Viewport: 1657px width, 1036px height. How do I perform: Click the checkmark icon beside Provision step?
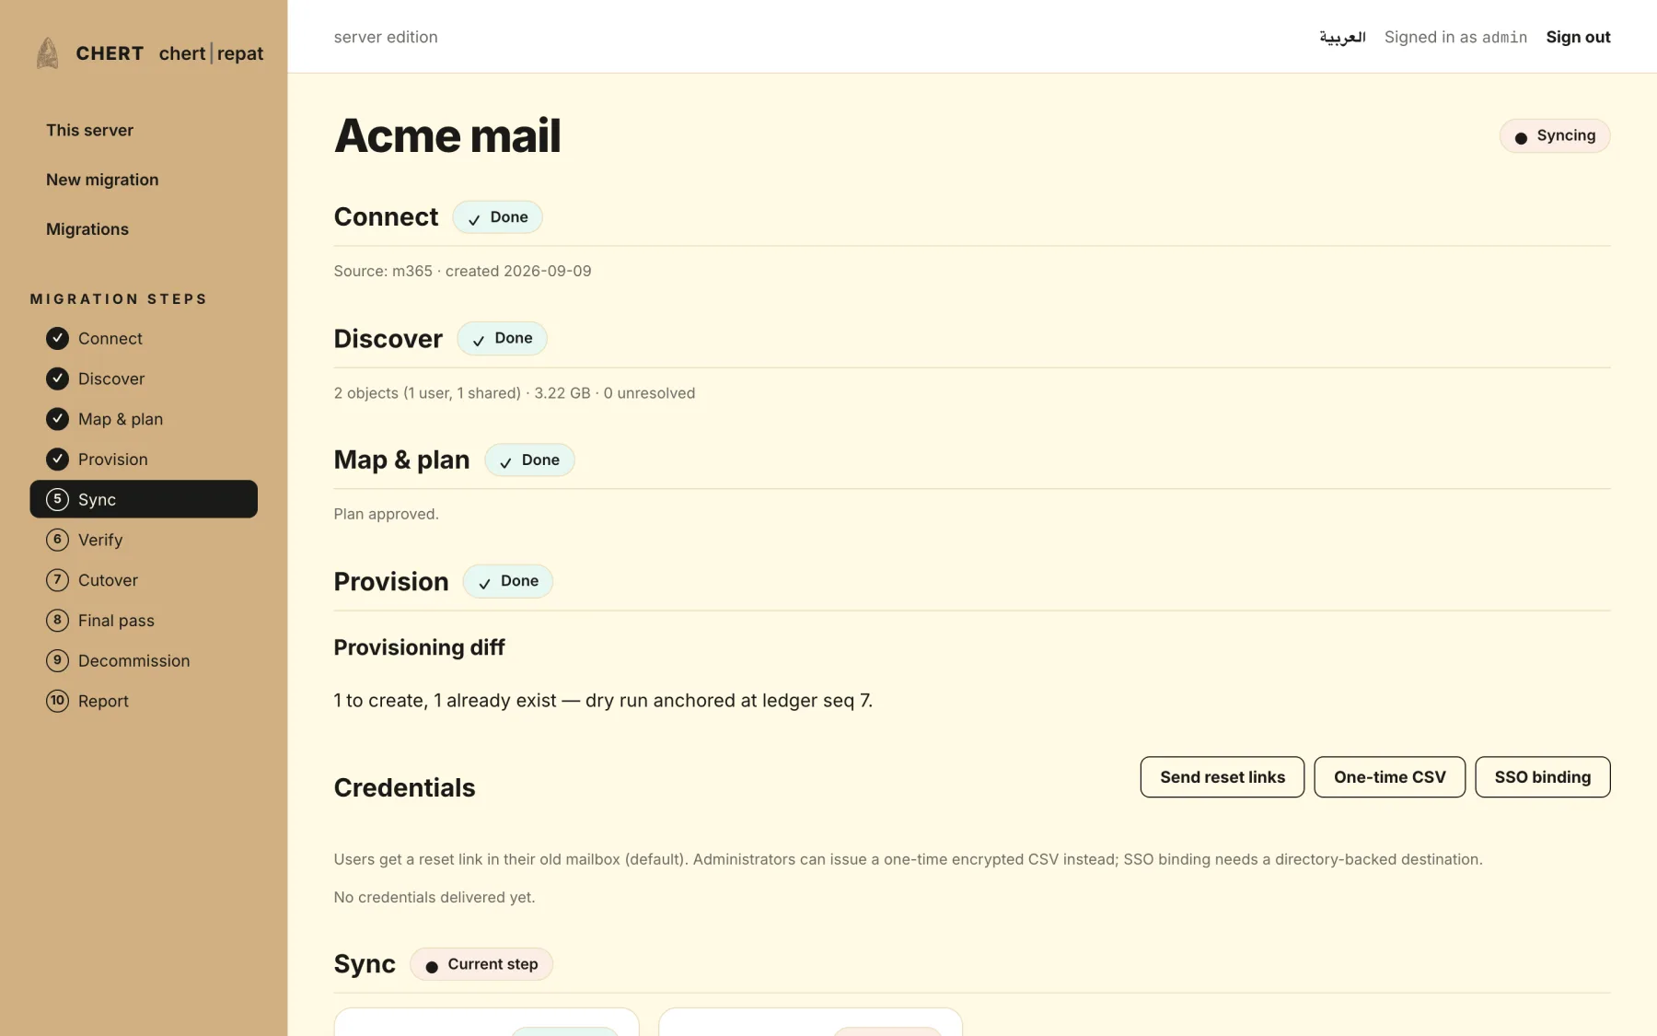[x=57, y=459]
